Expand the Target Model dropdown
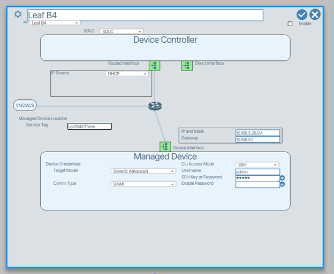This screenshot has width=334, height=274. point(143,171)
